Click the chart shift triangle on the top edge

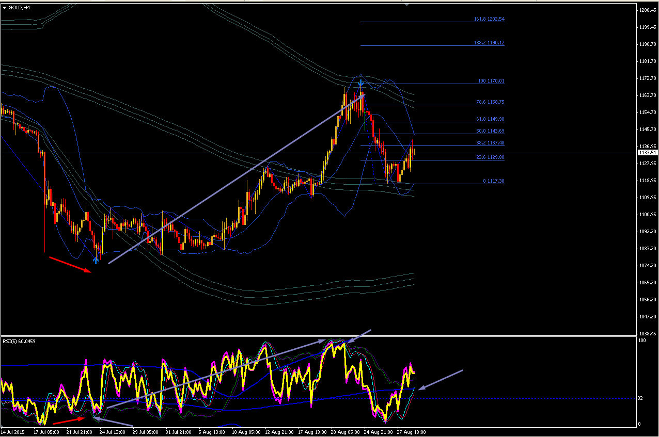(x=407, y=4)
